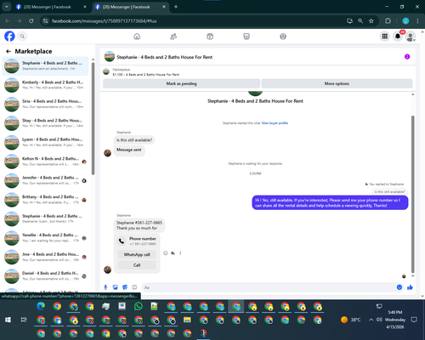This screenshot has width=425, height=340.
Task: Open View buyer profile link
Action: (275, 123)
